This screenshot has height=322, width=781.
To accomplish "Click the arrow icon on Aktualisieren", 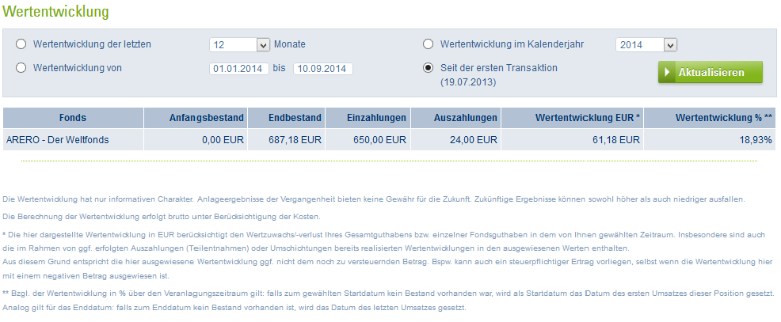I will coord(668,73).
